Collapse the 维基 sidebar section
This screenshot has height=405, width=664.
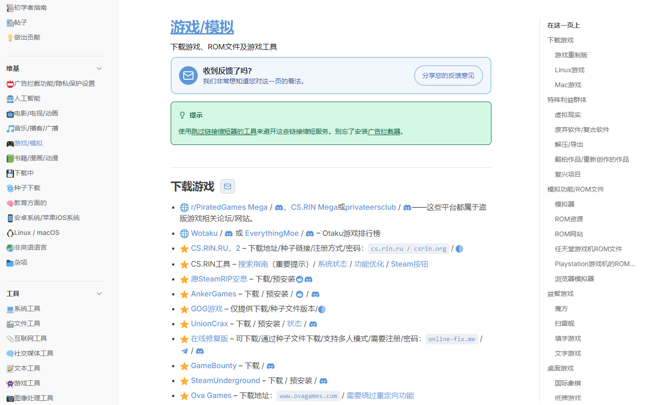(x=99, y=68)
